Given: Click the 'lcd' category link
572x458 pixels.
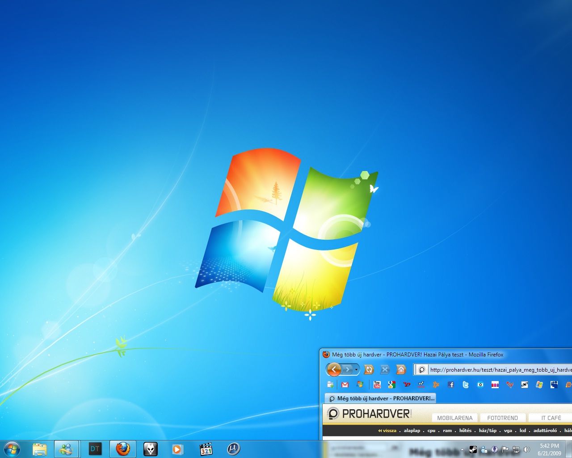Looking at the screenshot, I should coord(523,431).
